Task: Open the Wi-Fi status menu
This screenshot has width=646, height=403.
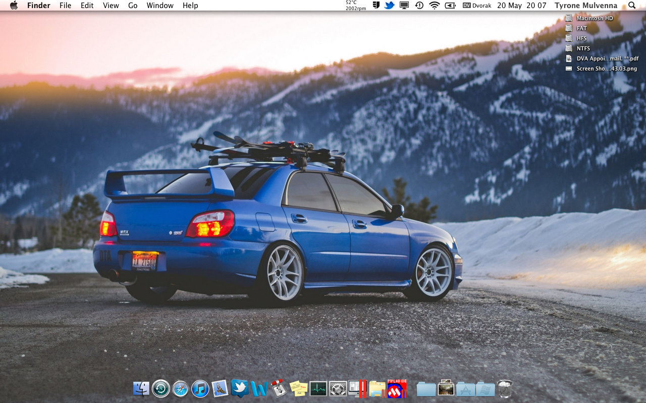Action: pos(434,6)
